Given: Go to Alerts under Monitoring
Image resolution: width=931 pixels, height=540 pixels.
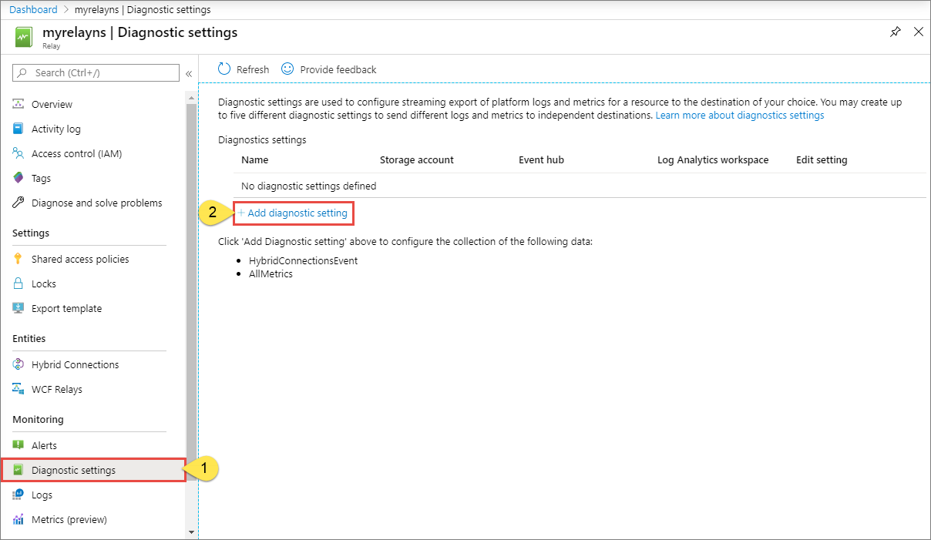Looking at the screenshot, I should pos(44,445).
